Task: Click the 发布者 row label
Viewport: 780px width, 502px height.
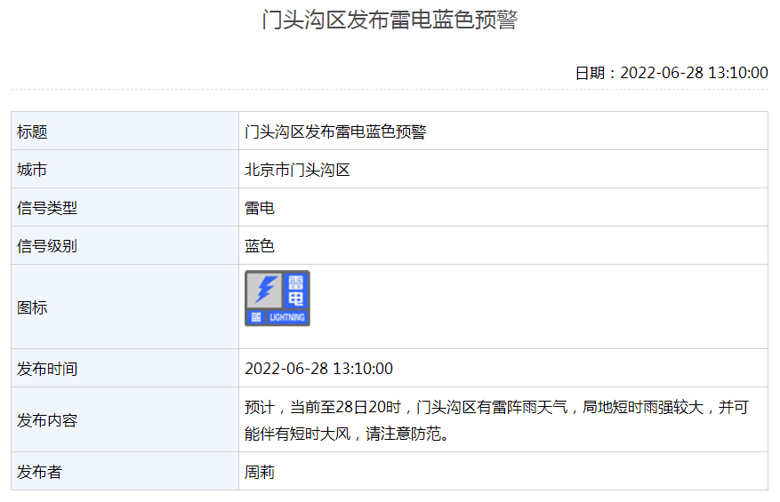Action: [39, 472]
